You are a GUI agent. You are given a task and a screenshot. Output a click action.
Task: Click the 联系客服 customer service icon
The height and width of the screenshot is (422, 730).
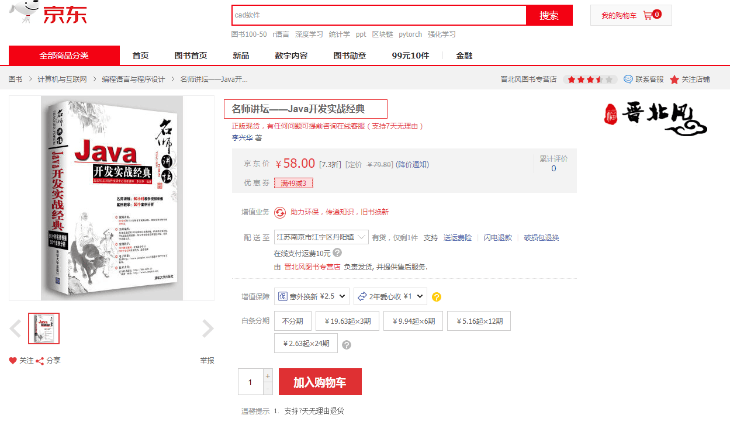[x=628, y=79]
